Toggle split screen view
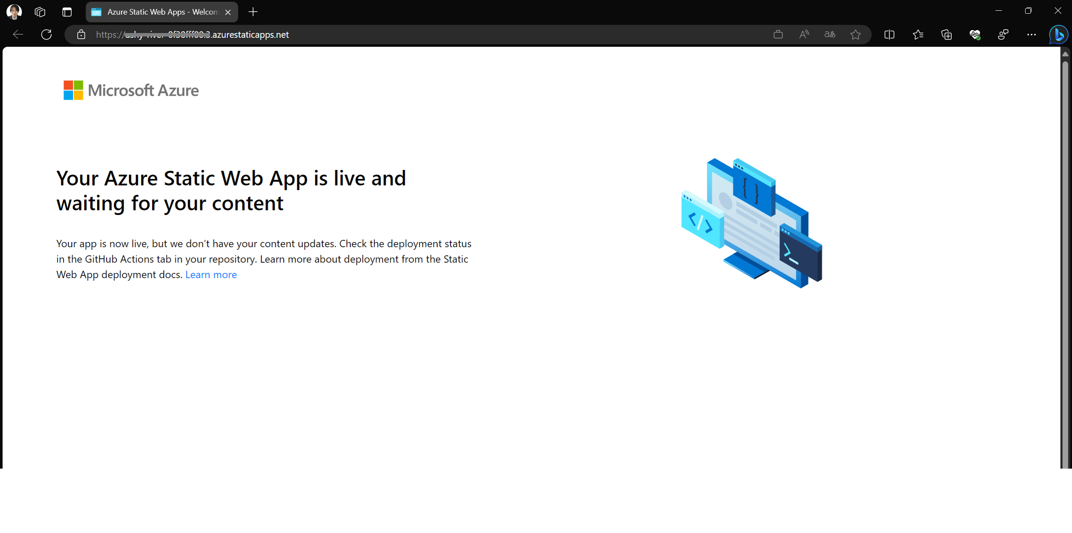Viewport: 1072px width, 533px height. point(889,34)
